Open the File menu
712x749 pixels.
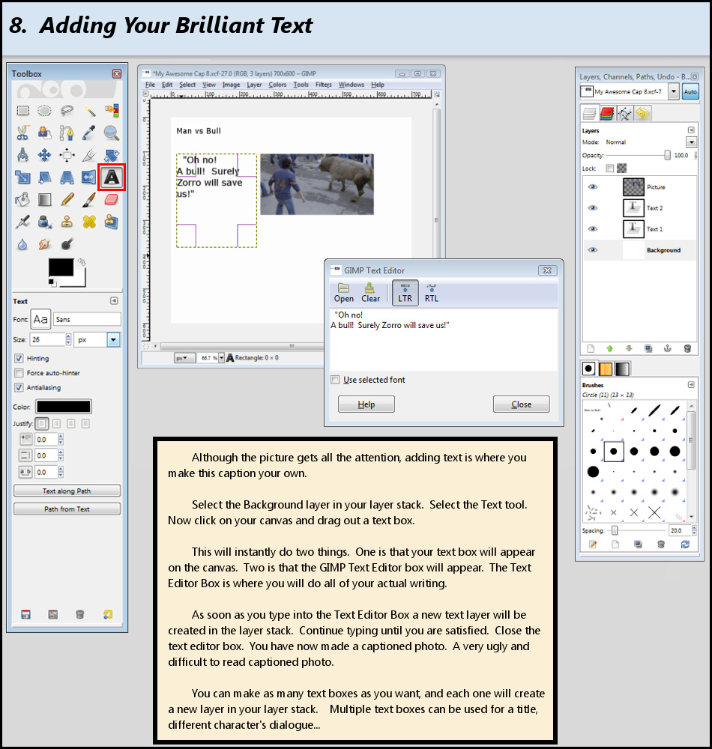point(150,85)
